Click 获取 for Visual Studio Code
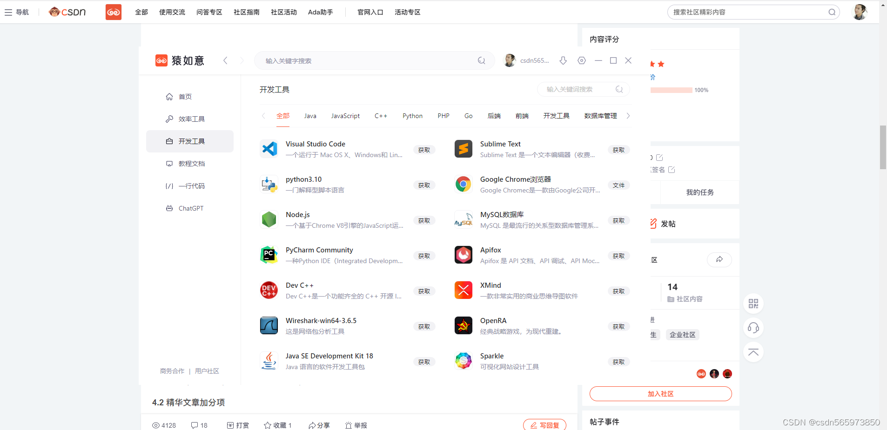 (x=424, y=150)
